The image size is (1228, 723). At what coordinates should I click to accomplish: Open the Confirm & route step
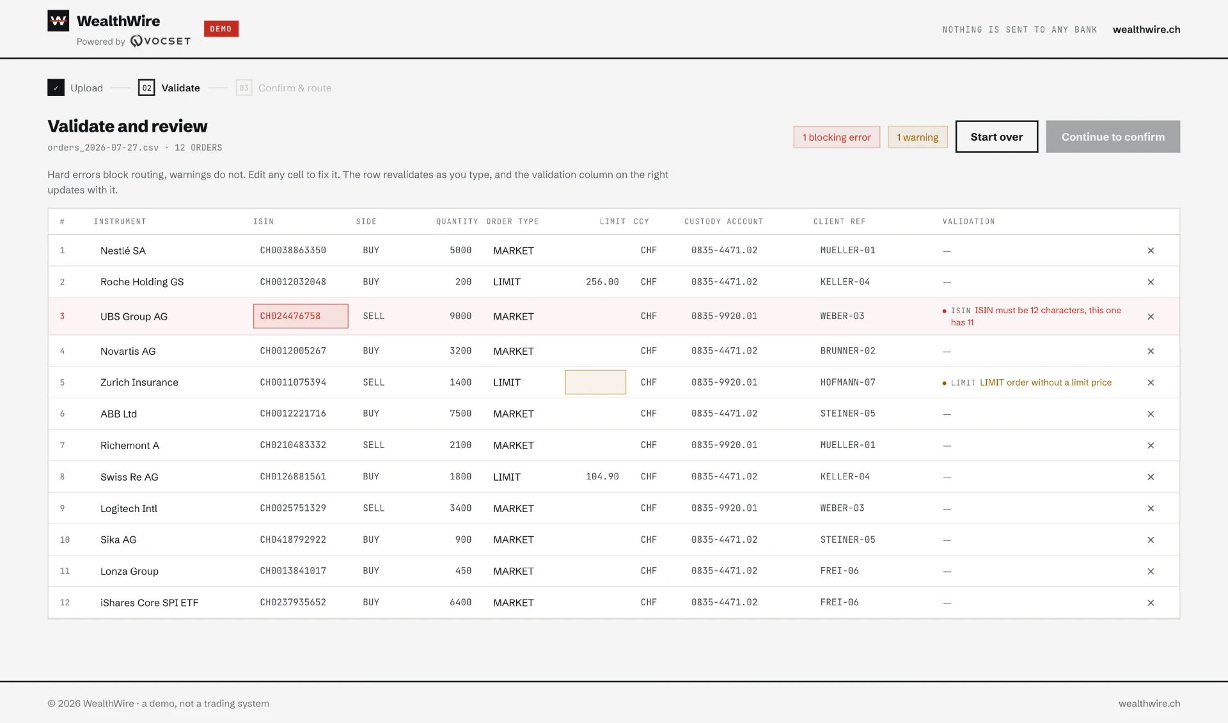point(283,88)
